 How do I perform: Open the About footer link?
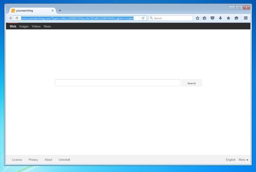click(48, 159)
